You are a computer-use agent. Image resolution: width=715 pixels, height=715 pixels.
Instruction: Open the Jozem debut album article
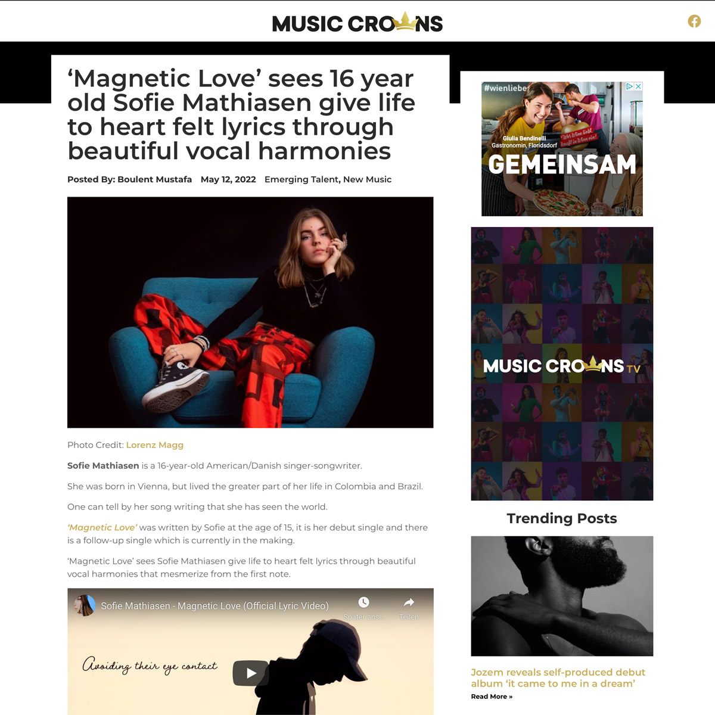(x=558, y=678)
